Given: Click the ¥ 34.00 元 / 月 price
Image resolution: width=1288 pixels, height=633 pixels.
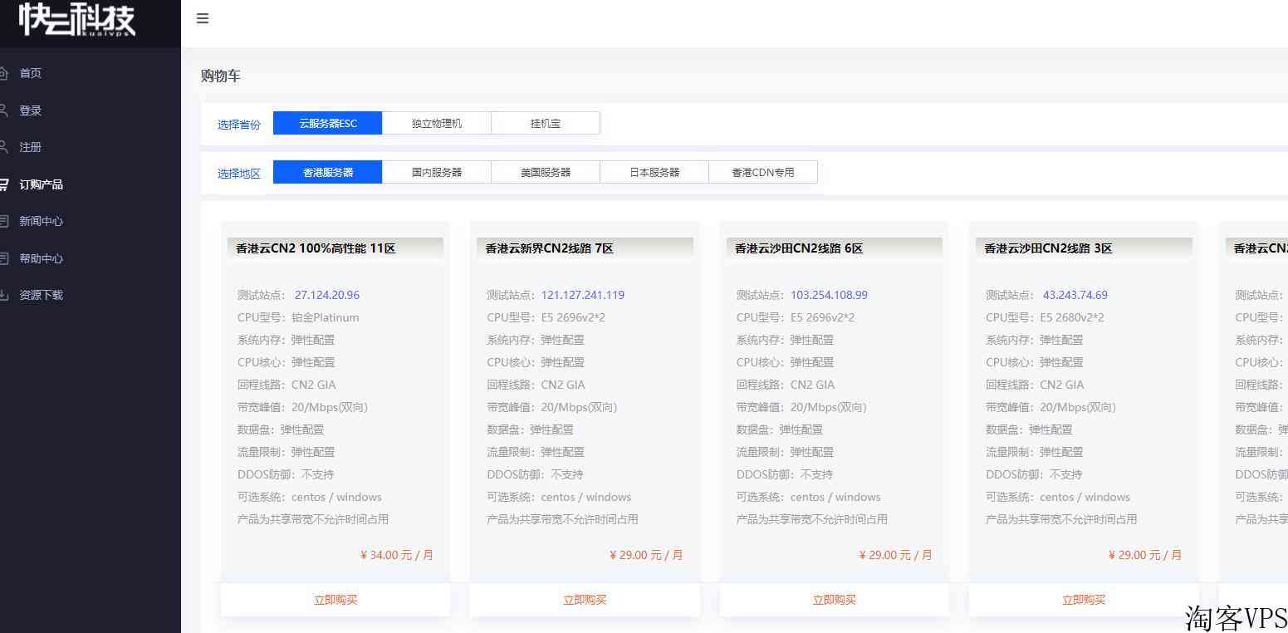Looking at the screenshot, I should coord(397,555).
